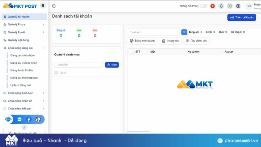The width and height of the screenshot is (261, 147).
Task: Collapse the Chức năng đăng bài section
Action: coord(24,48)
